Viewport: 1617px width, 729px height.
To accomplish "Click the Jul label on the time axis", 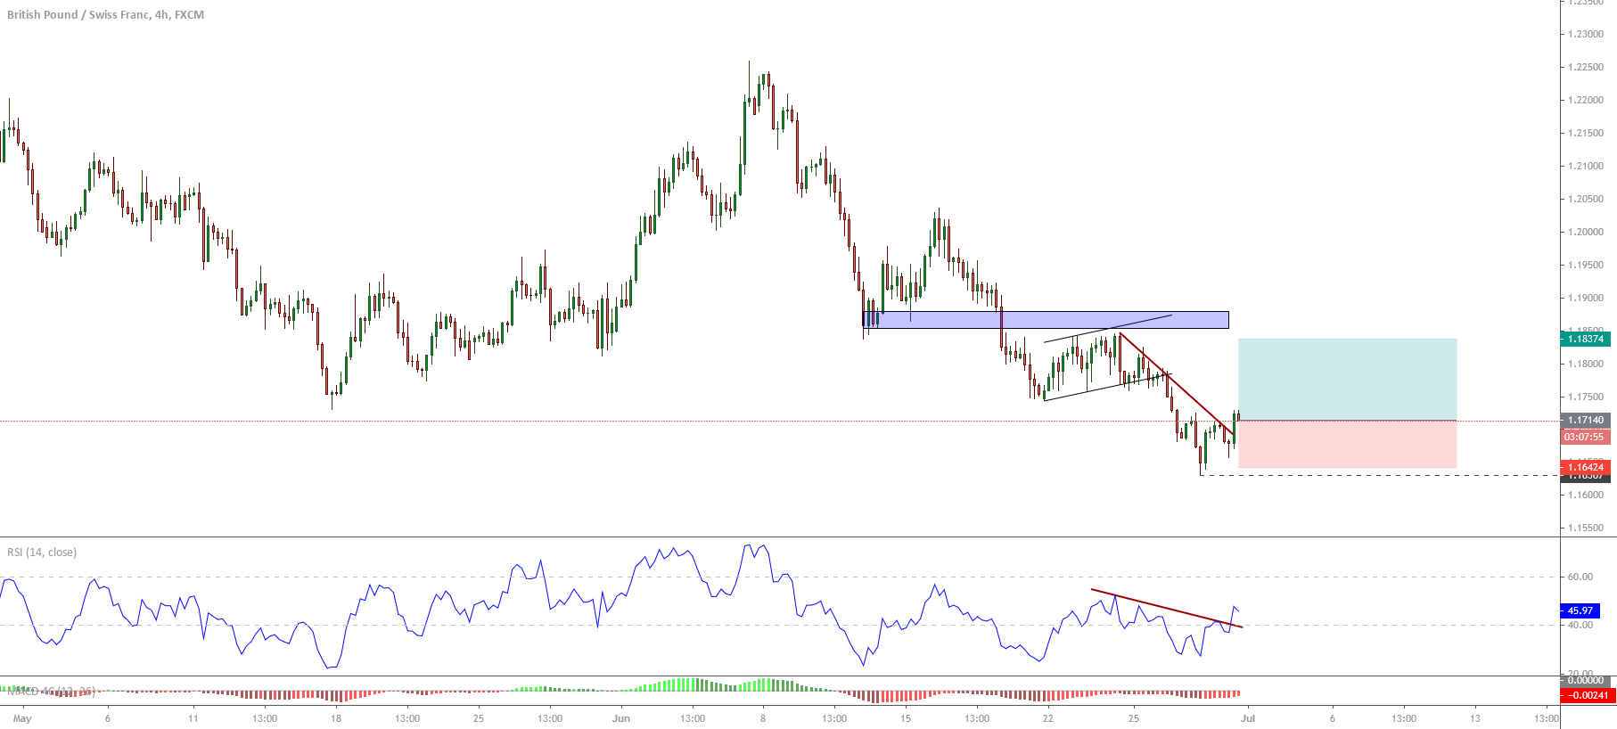I will (1248, 718).
